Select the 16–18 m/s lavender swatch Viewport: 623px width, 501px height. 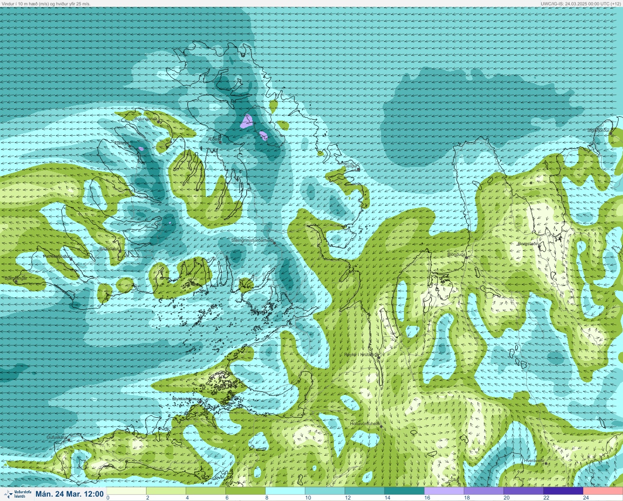(444, 490)
